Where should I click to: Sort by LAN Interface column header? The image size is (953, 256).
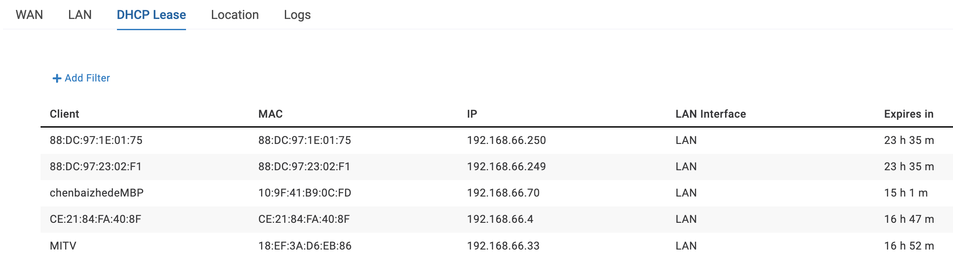pos(710,114)
